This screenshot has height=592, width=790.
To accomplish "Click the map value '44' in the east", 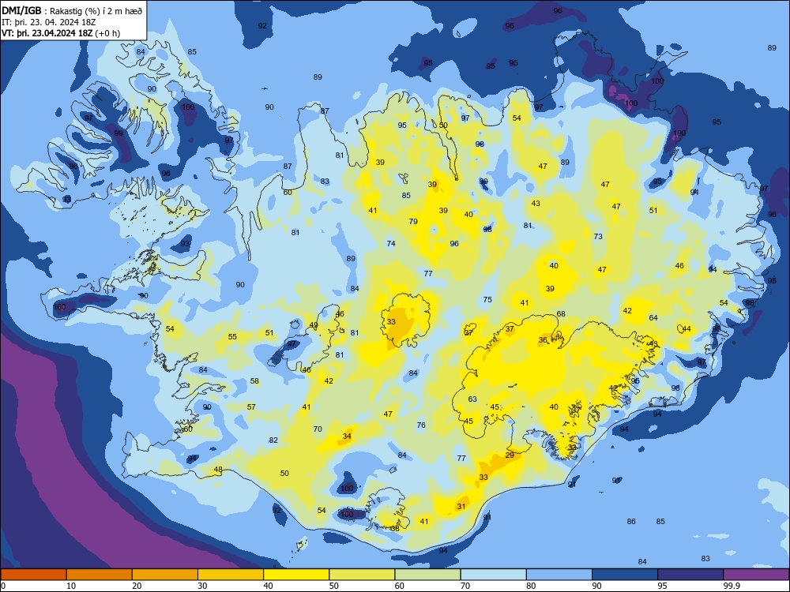I will (x=687, y=328).
